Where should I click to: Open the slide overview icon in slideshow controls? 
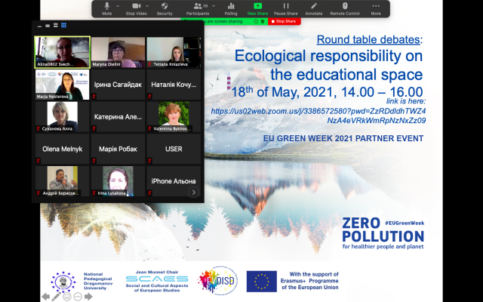tap(67, 297)
